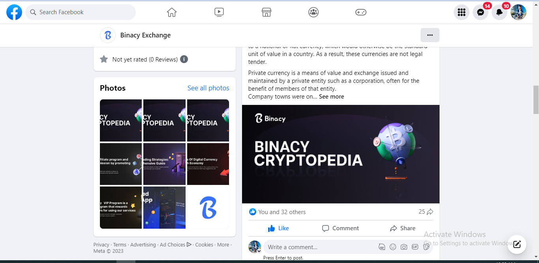Screen dimensions: 539x263
Task: Open the grid menu icon
Action: [x=462, y=12]
